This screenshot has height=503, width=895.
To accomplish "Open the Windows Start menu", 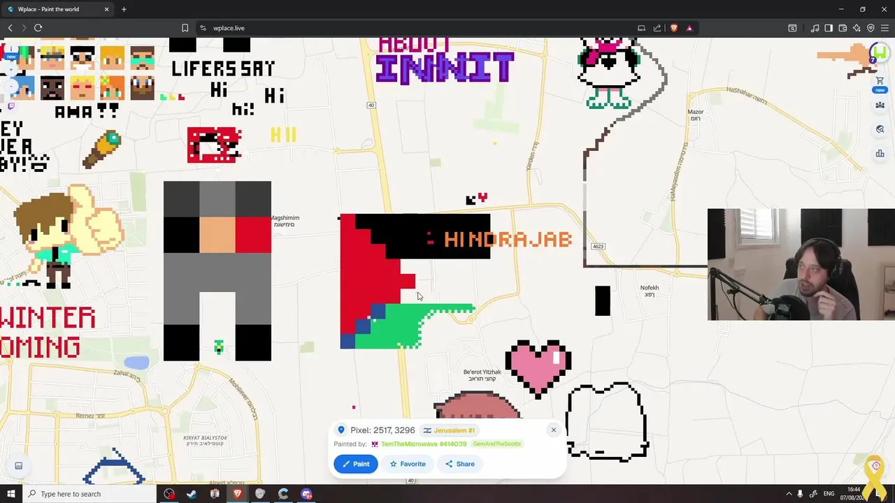I will point(10,494).
